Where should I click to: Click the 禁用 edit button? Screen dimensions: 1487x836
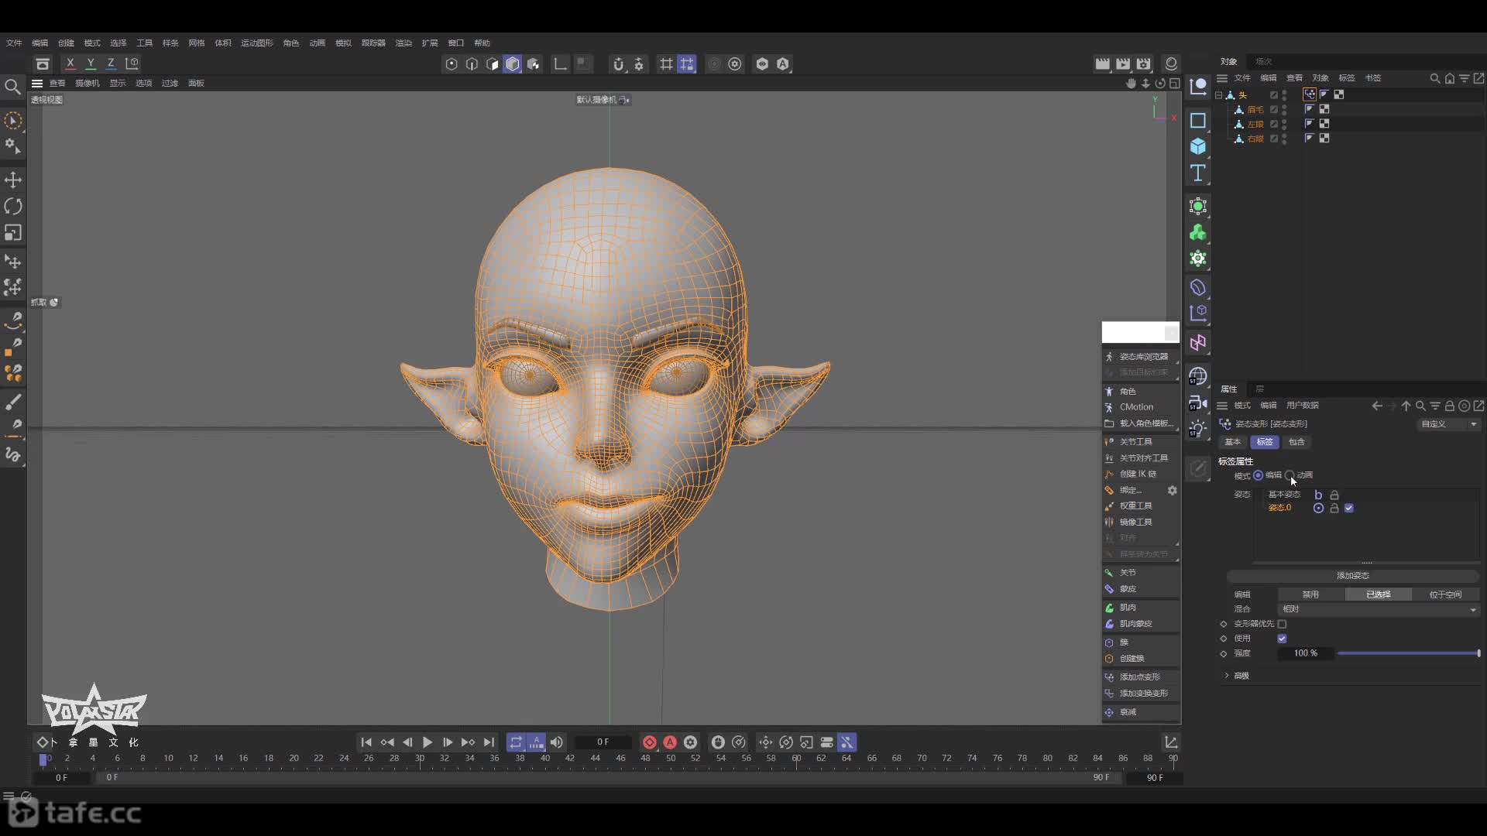click(x=1310, y=594)
